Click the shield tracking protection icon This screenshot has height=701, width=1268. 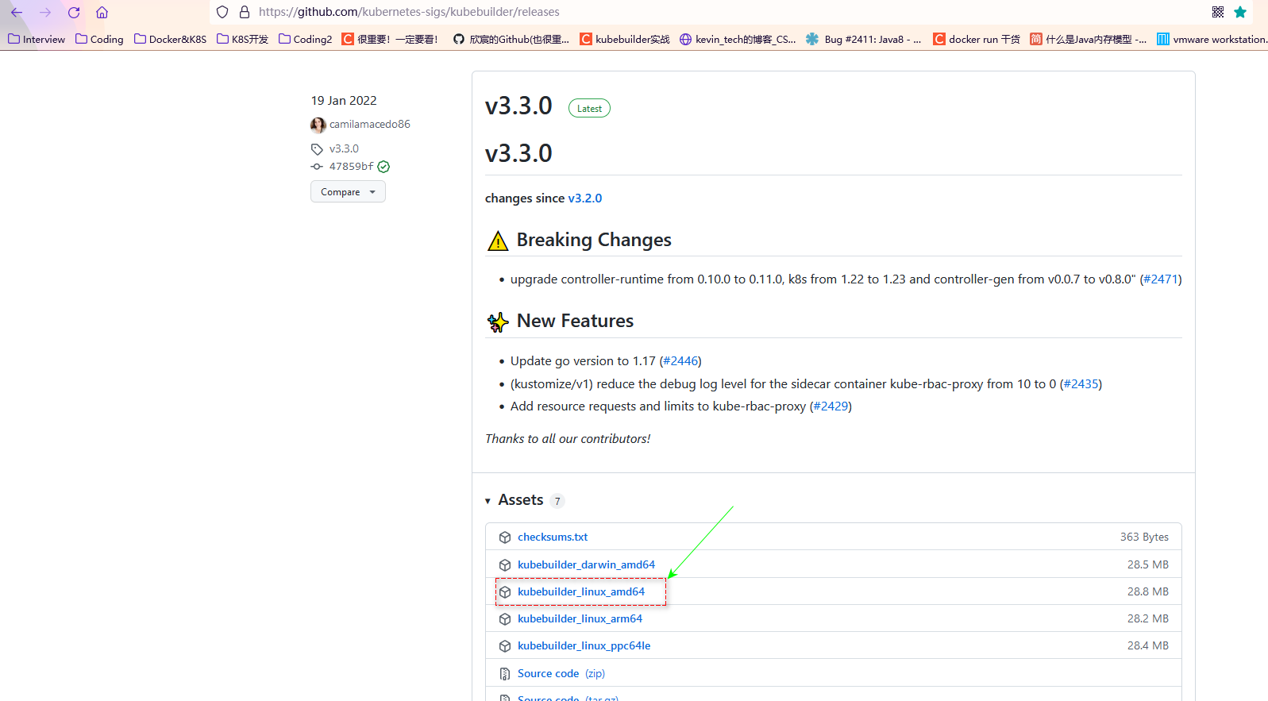point(222,12)
